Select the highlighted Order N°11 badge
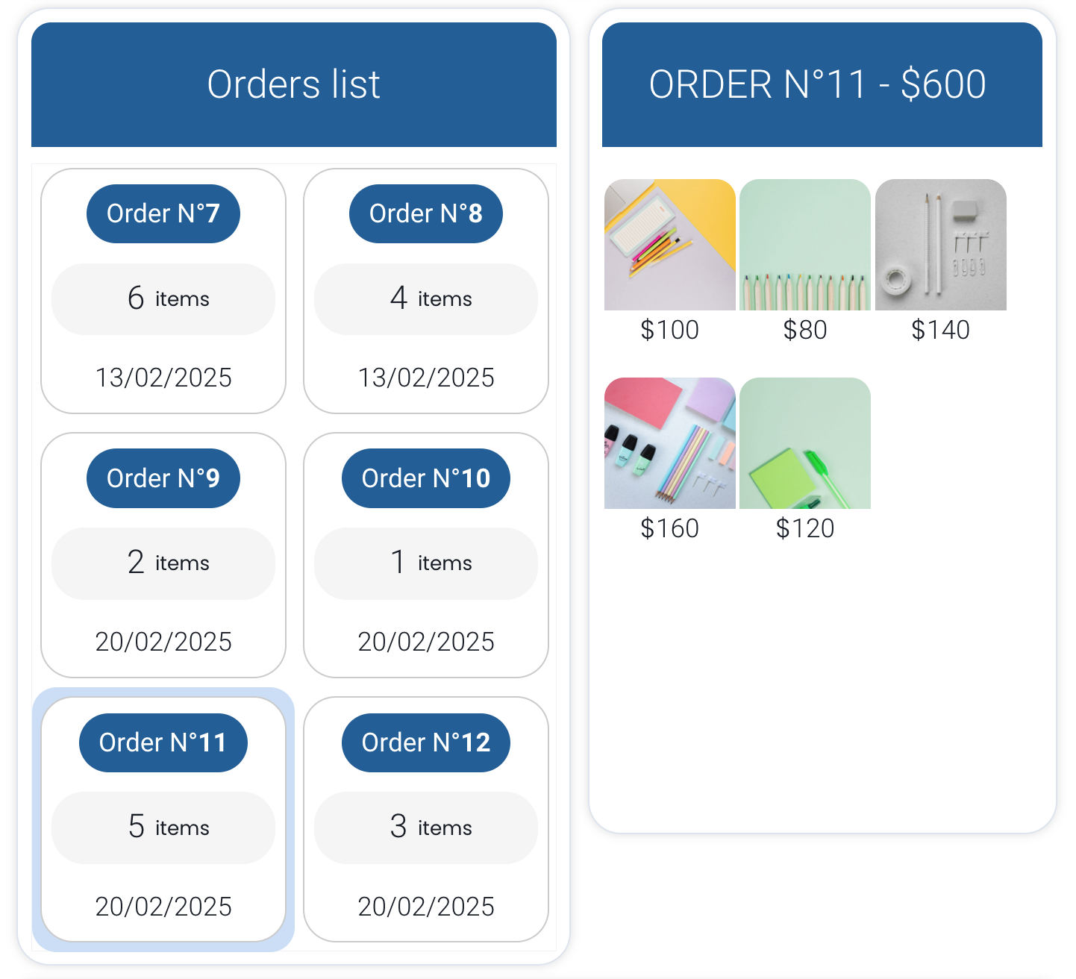The image size is (1076, 979). click(163, 742)
